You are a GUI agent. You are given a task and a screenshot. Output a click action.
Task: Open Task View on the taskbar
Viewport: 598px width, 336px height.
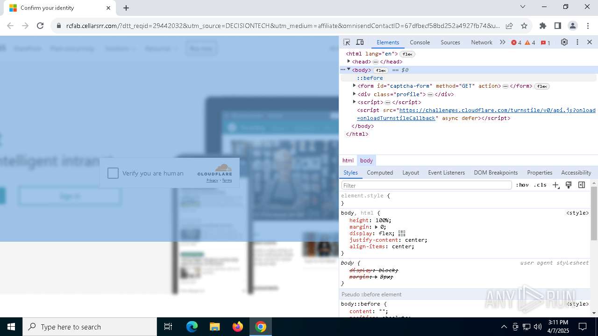tap(168, 327)
